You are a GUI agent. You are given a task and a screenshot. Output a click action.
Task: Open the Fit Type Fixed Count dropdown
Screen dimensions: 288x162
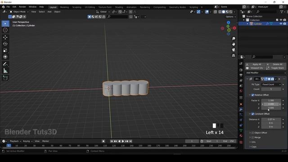tap(271, 85)
